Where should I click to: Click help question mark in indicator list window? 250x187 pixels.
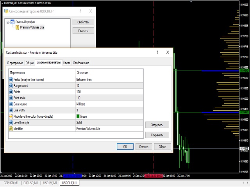tap(80, 11)
